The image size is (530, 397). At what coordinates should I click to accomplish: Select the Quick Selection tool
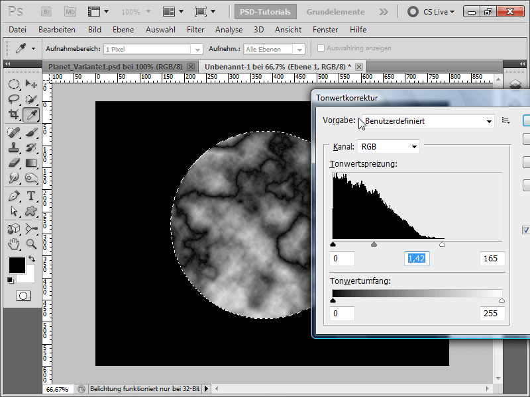(31, 99)
